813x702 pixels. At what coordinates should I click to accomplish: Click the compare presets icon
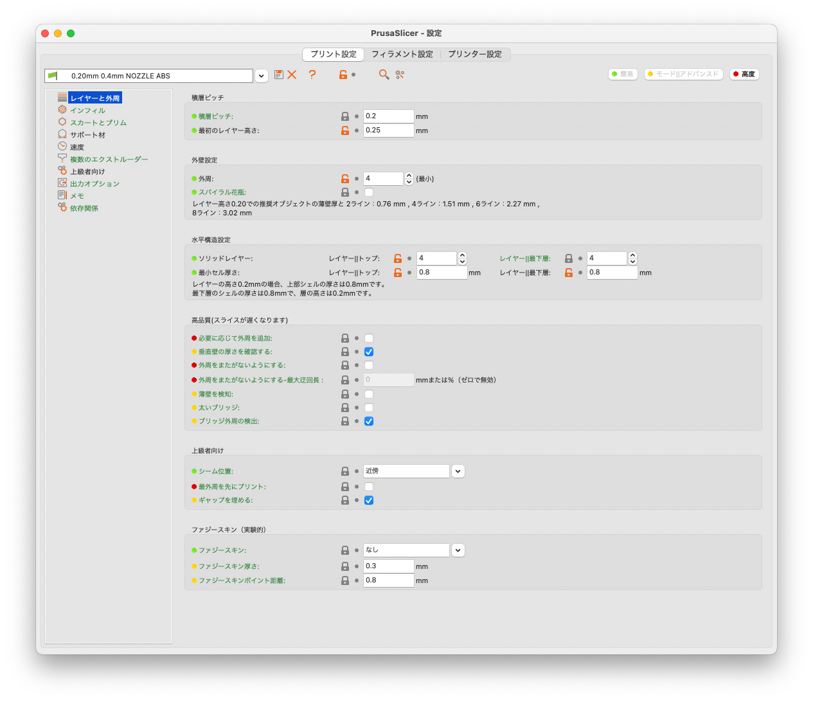[x=400, y=75]
